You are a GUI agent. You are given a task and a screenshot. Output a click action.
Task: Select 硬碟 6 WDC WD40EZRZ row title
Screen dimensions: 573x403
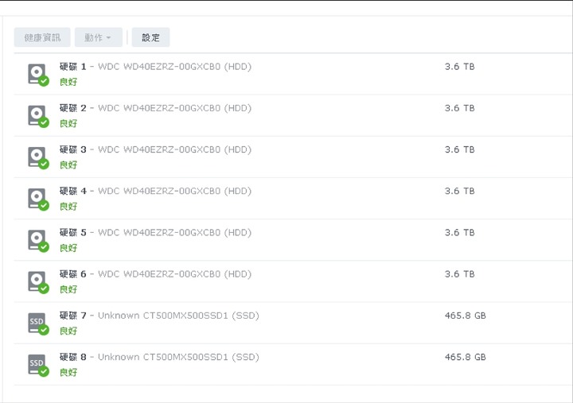click(x=155, y=274)
